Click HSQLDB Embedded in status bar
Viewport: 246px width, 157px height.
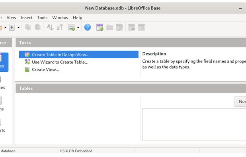[x=76, y=151]
